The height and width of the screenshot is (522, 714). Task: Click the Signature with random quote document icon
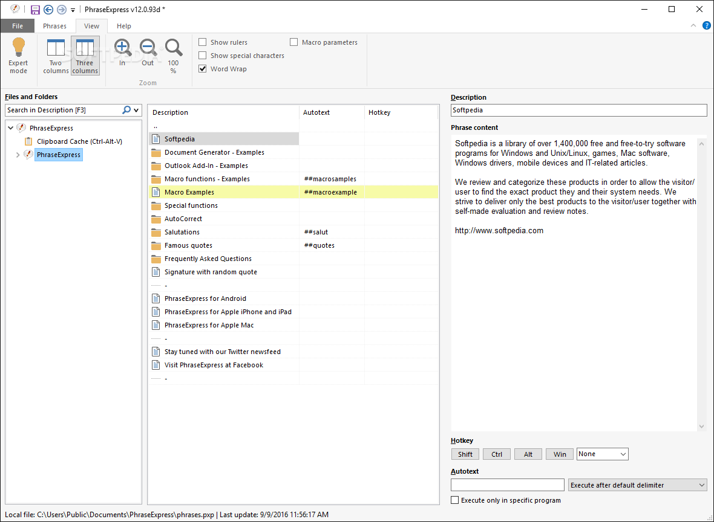tap(156, 272)
